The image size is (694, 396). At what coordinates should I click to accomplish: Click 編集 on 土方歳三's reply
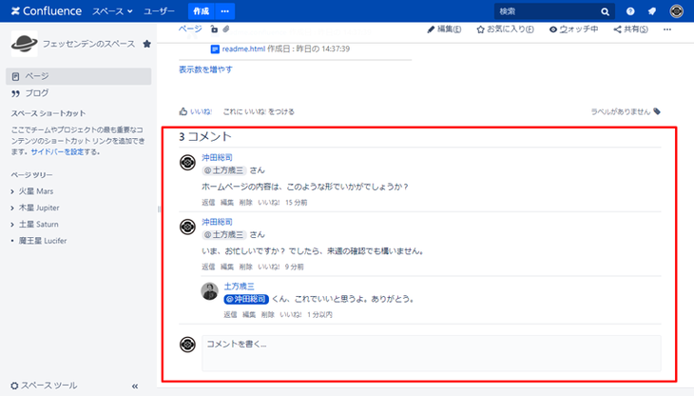click(x=249, y=314)
